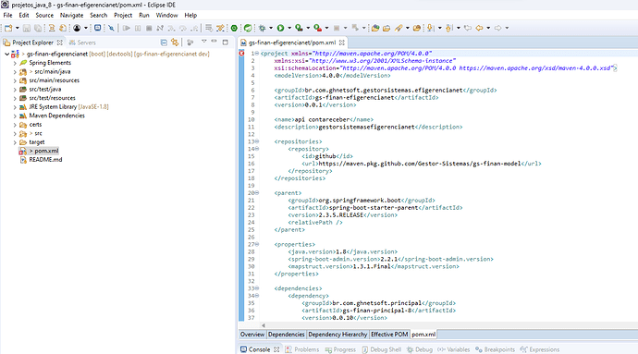Open the dropdown next to New icon
This screenshot has width=638, height=354.
tap(17, 28)
